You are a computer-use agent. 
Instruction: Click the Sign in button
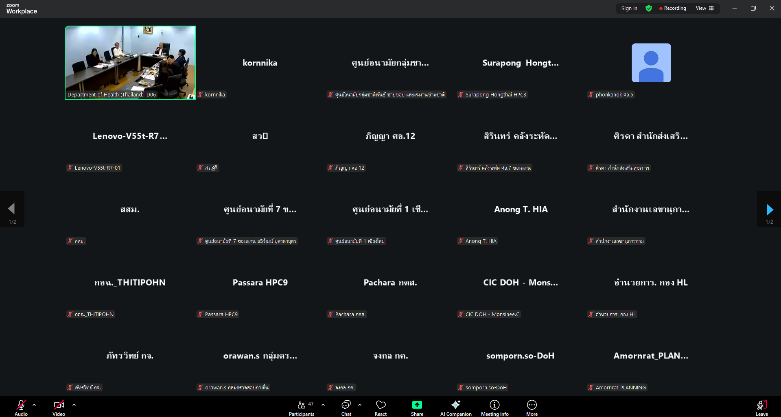coord(629,8)
